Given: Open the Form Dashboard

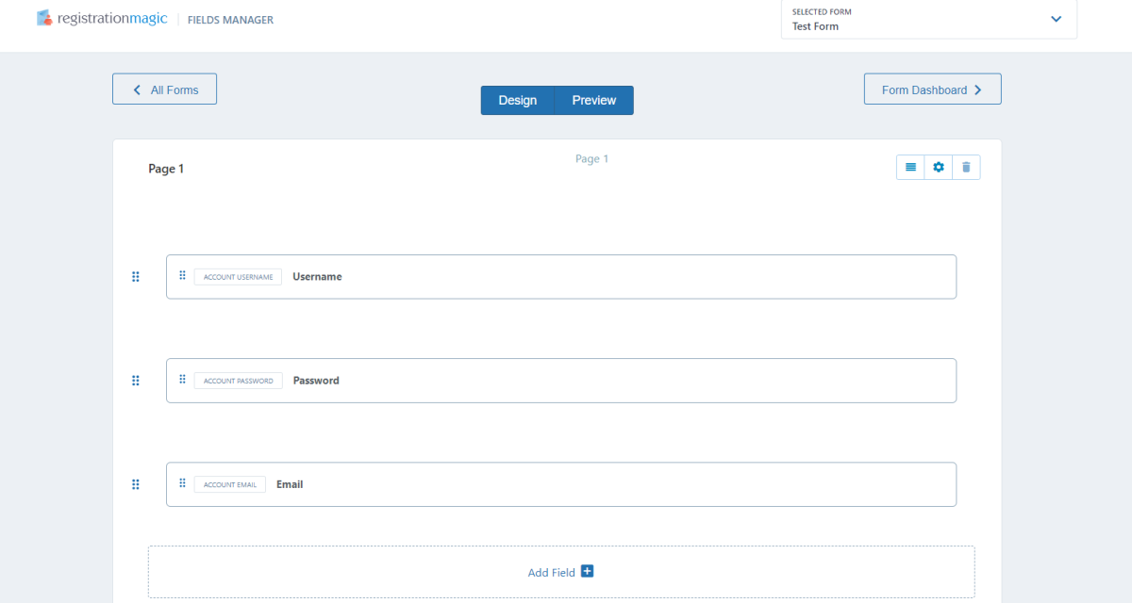Looking at the screenshot, I should (x=932, y=90).
